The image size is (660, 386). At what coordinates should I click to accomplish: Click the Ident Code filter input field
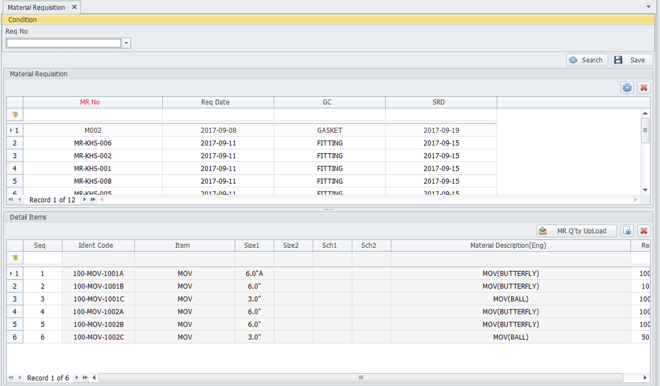98,258
